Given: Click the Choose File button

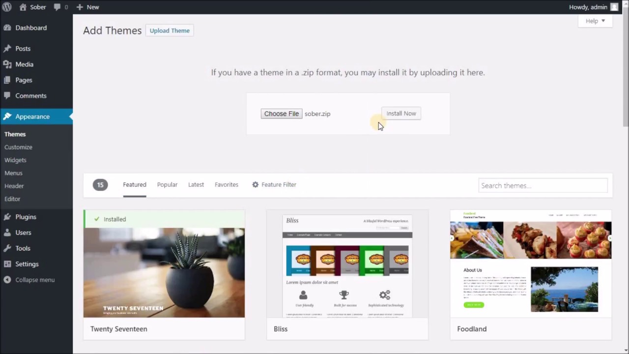Looking at the screenshot, I should [x=282, y=114].
